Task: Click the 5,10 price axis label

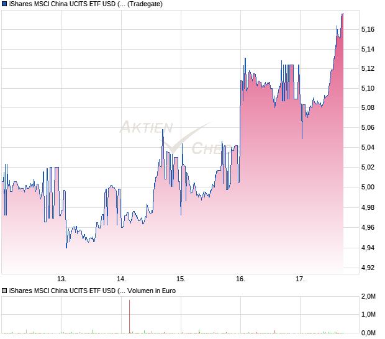Action: pyautogui.click(x=368, y=88)
